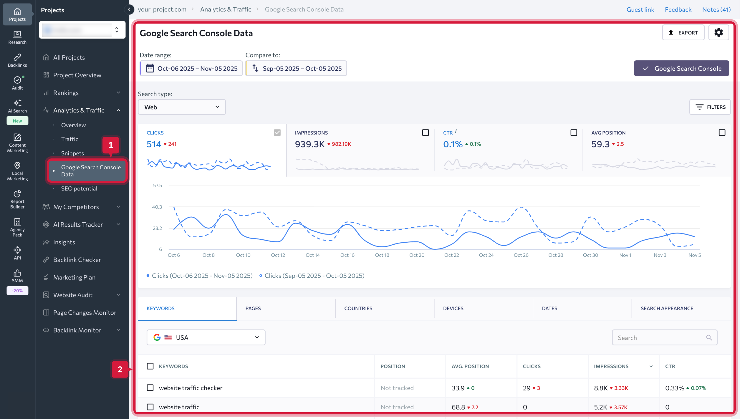This screenshot has height=419, width=740.
Task: Switch to the COUNTRIES tab
Action: (358, 308)
